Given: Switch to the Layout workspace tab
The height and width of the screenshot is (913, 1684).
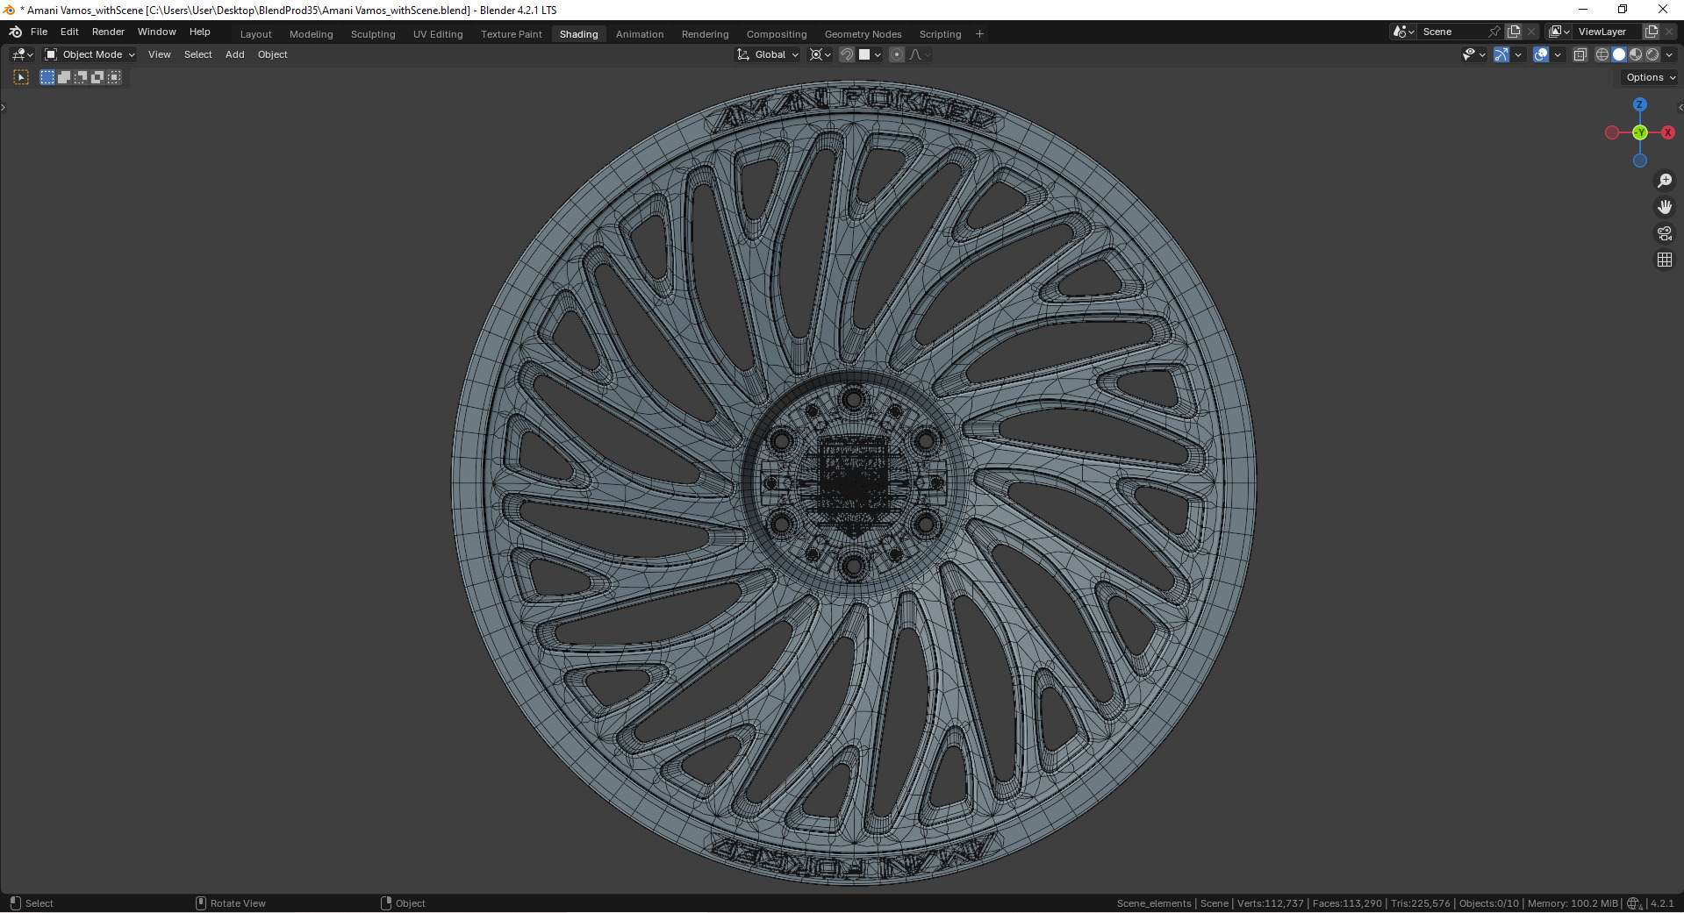Looking at the screenshot, I should click(256, 34).
